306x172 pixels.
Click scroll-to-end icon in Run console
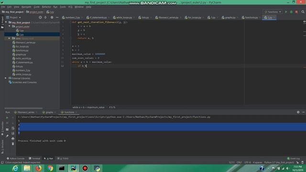(13, 133)
